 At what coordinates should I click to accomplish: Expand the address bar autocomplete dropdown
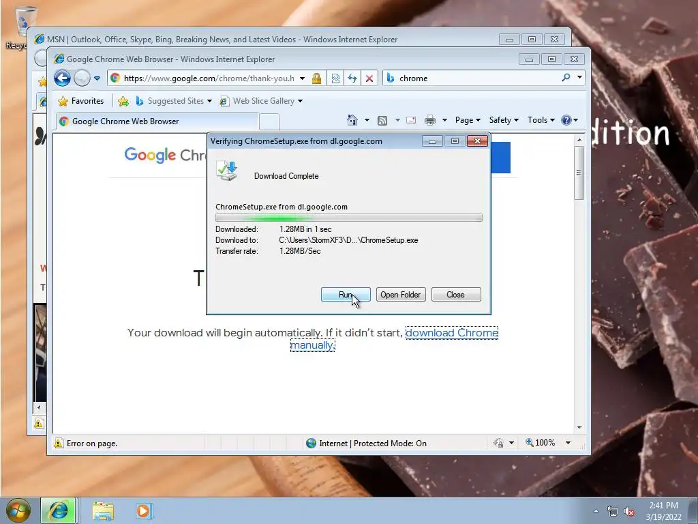point(302,78)
